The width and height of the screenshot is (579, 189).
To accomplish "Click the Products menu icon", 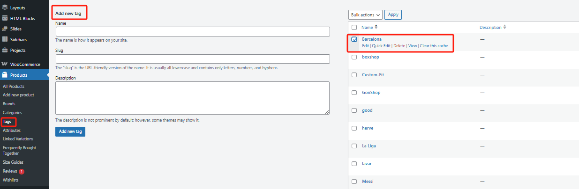I will (5, 75).
